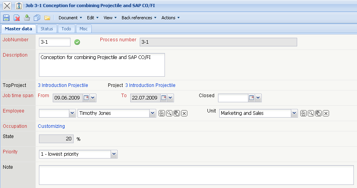Open the Marketing and Sales unit dropdown
The image size is (357, 188).
point(294,113)
